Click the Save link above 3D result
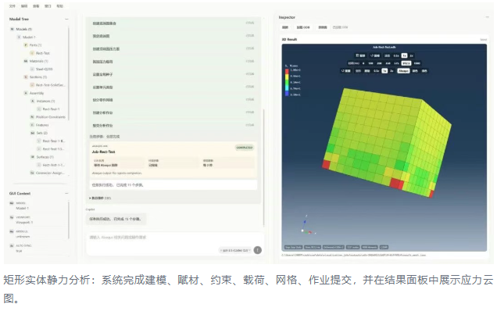This screenshot has width=497, height=311. [x=484, y=40]
